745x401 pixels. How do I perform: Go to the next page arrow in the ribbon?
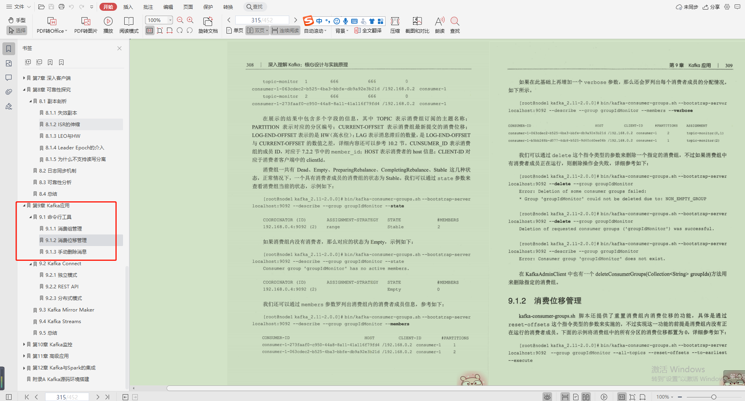[x=295, y=20]
